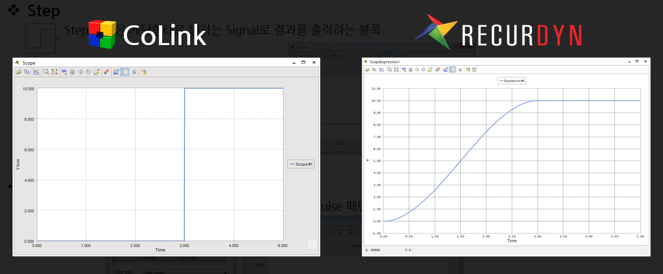This screenshot has height=274, width=663.
Task: Click the lock plot icon in Scope toolbar
Action: click(x=144, y=72)
